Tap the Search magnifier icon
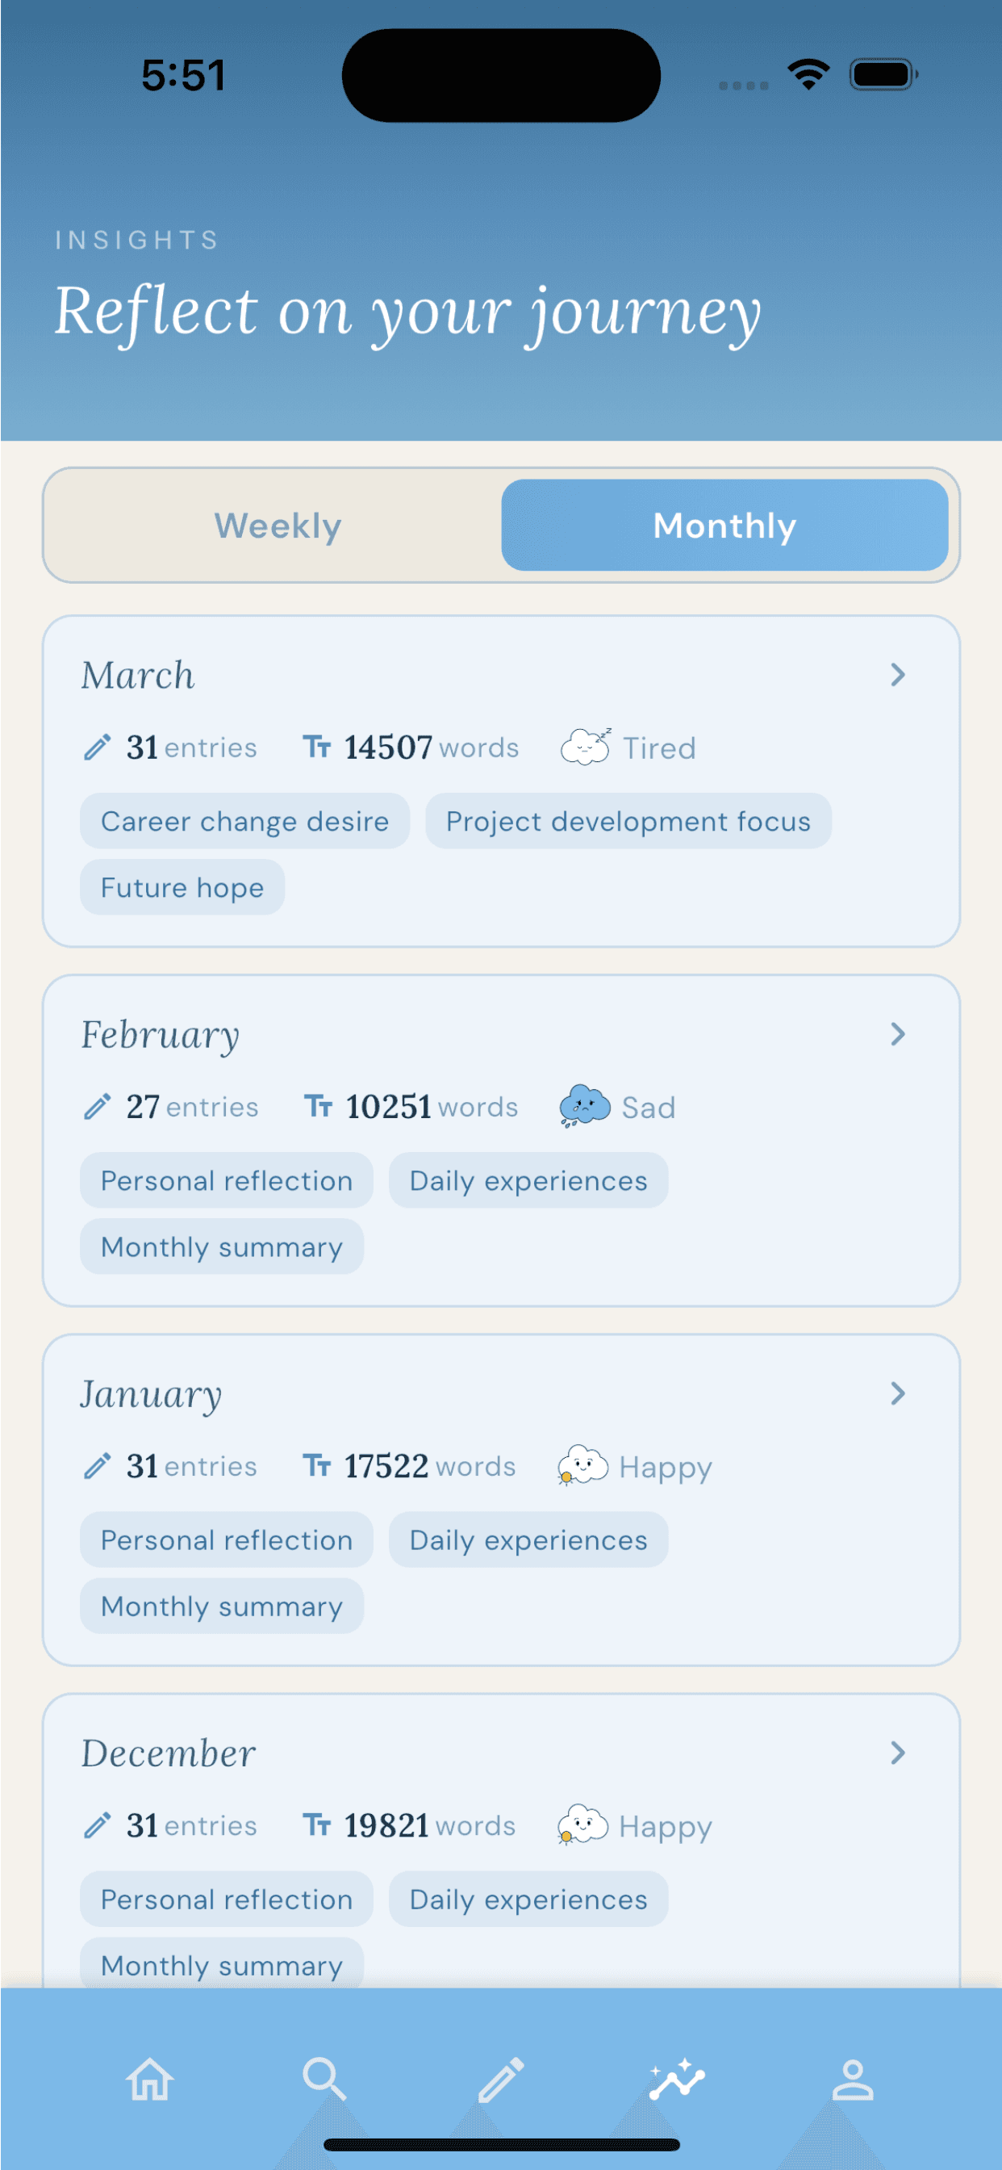Screen dimensions: 1002x2170 pos(324,2079)
